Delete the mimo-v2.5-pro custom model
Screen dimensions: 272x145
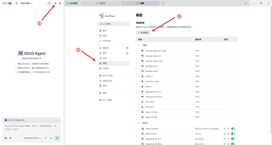pos(228,129)
